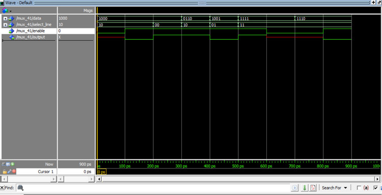The image size is (382, 195).
Task: Expand the /mux_41/data bus signal
Action: pyautogui.click(x=6, y=18)
